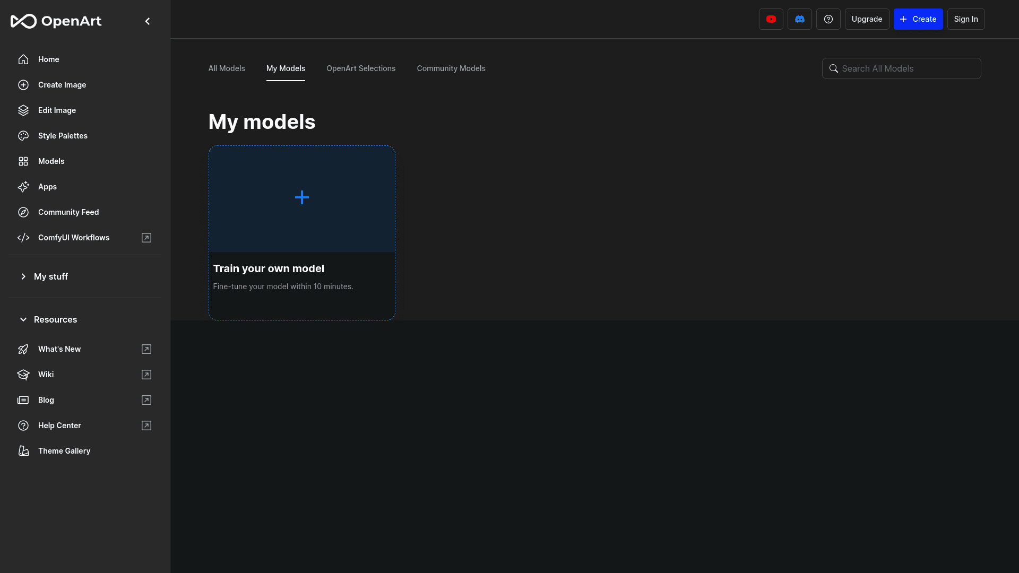The height and width of the screenshot is (573, 1019).
Task: Click the OpenArt logo
Action: 56,21
